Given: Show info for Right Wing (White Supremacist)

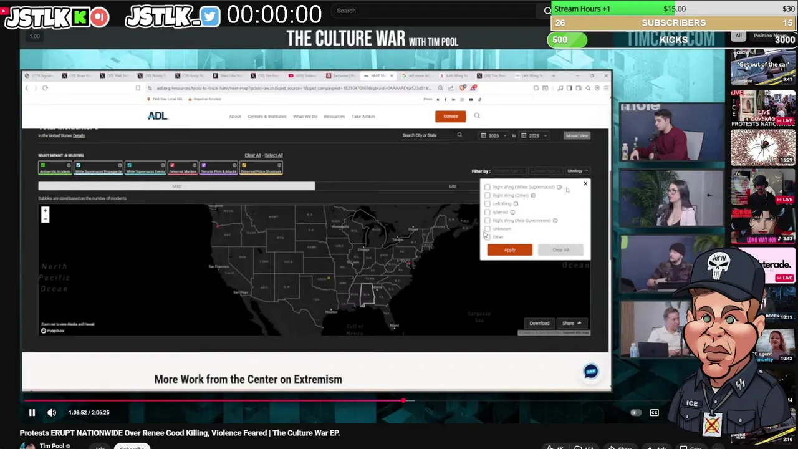Looking at the screenshot, I should [559, 187].
